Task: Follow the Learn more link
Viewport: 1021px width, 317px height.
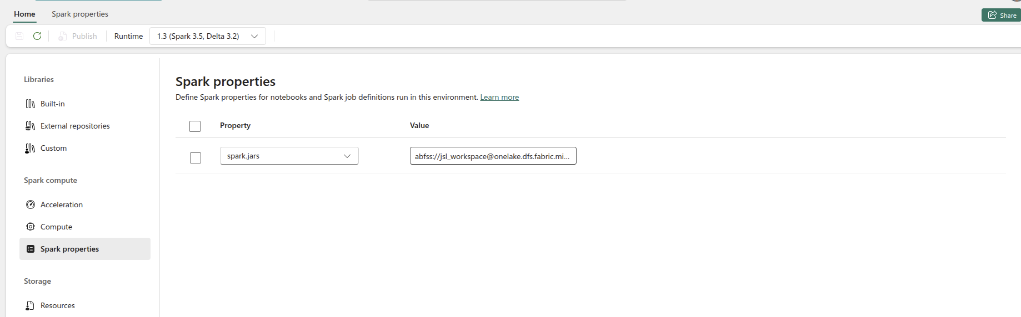Action: pyautogui.click(x=499, y=97)
